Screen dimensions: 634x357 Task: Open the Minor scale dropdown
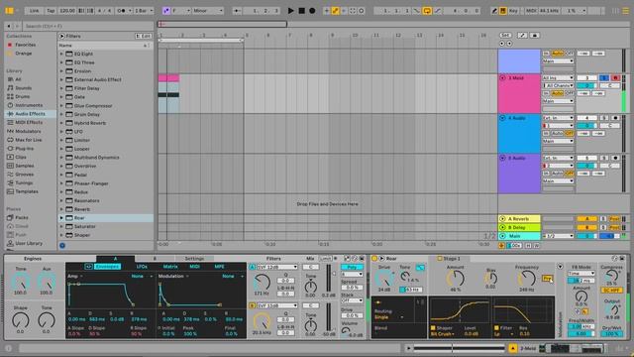pos(208,11)
